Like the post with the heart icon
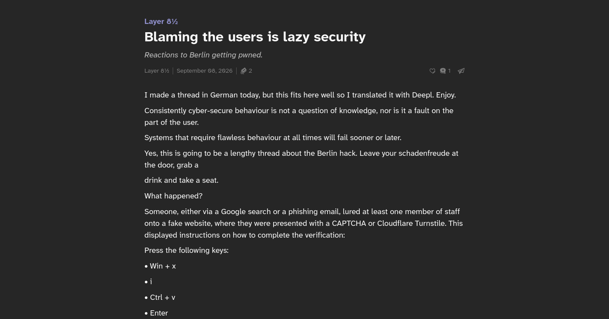This screenshot has height=319, width=609. tap(432, 71)
